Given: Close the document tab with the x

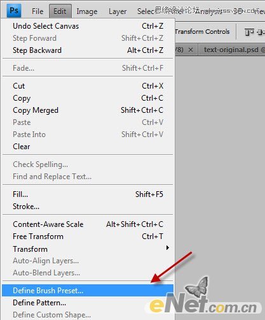Looking at the screenshot, I should coord(191,50).
